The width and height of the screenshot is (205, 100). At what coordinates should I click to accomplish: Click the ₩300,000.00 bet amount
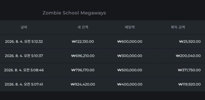pyautogui.click(x=130, y=56)
